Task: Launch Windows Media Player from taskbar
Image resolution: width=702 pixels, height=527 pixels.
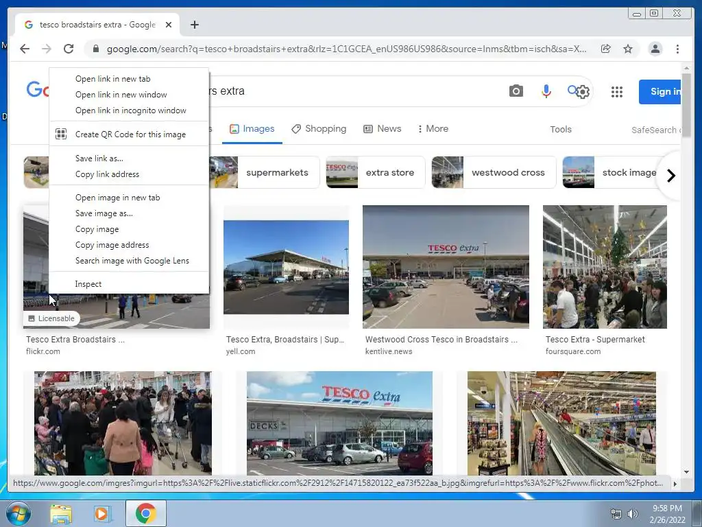Action: (x=101, y=513)
